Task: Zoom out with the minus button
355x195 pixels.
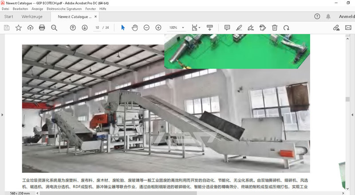Action: (x=146, y=27)
